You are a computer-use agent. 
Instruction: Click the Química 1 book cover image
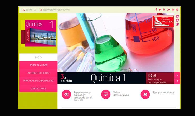coord(38,33)
